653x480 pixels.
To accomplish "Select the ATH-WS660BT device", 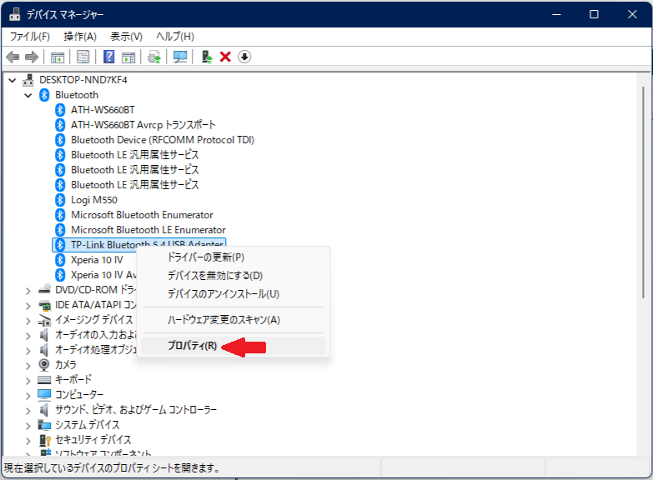I will (x=103, y=110).
